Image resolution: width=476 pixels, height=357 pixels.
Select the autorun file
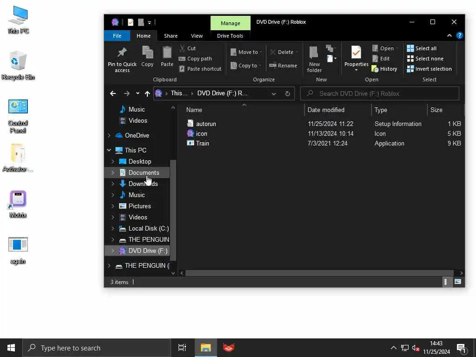coord(324,124)
